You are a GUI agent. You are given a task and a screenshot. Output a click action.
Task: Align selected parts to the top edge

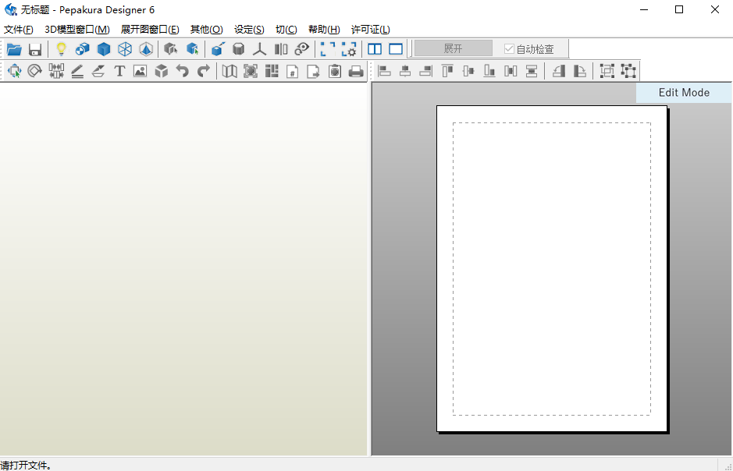[x=447, y=71]
